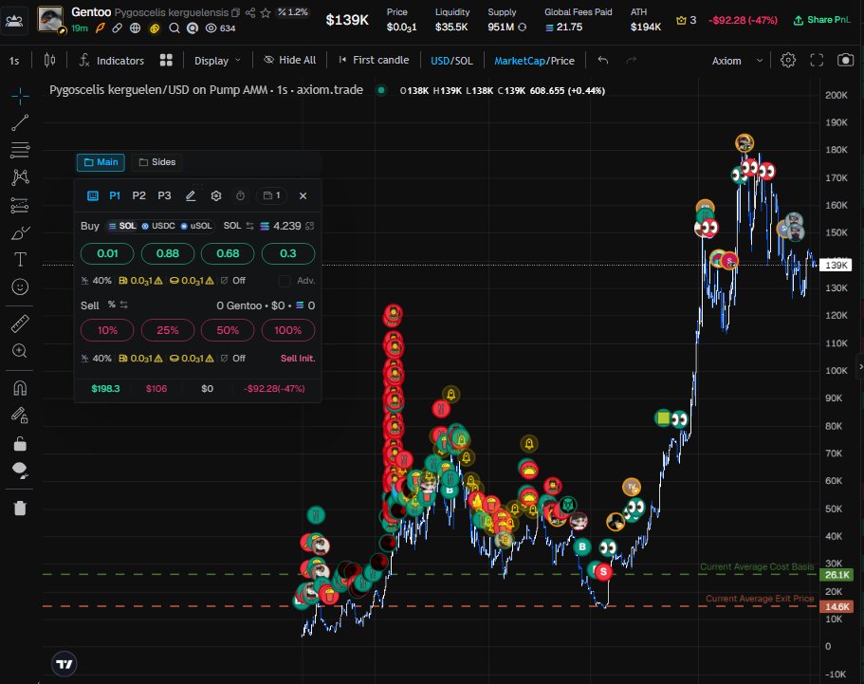Select preset P2
The width and height of the screenshot is (864, 684).
[138, 195]
